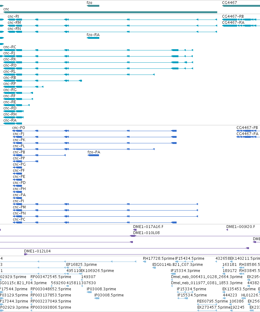Viewport: 260px width, 312px height.
Task: Select the DME1-010L08 clone label
Action: (146, 233)
